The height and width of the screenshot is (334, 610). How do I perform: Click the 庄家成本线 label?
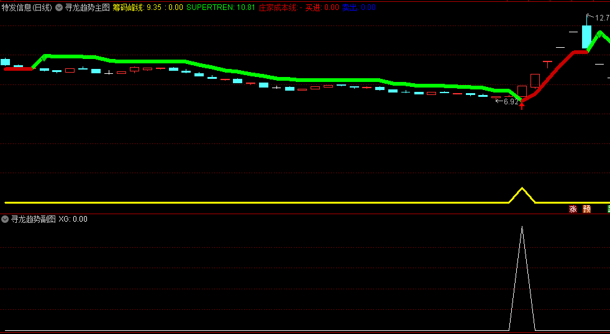coord(278,7)
